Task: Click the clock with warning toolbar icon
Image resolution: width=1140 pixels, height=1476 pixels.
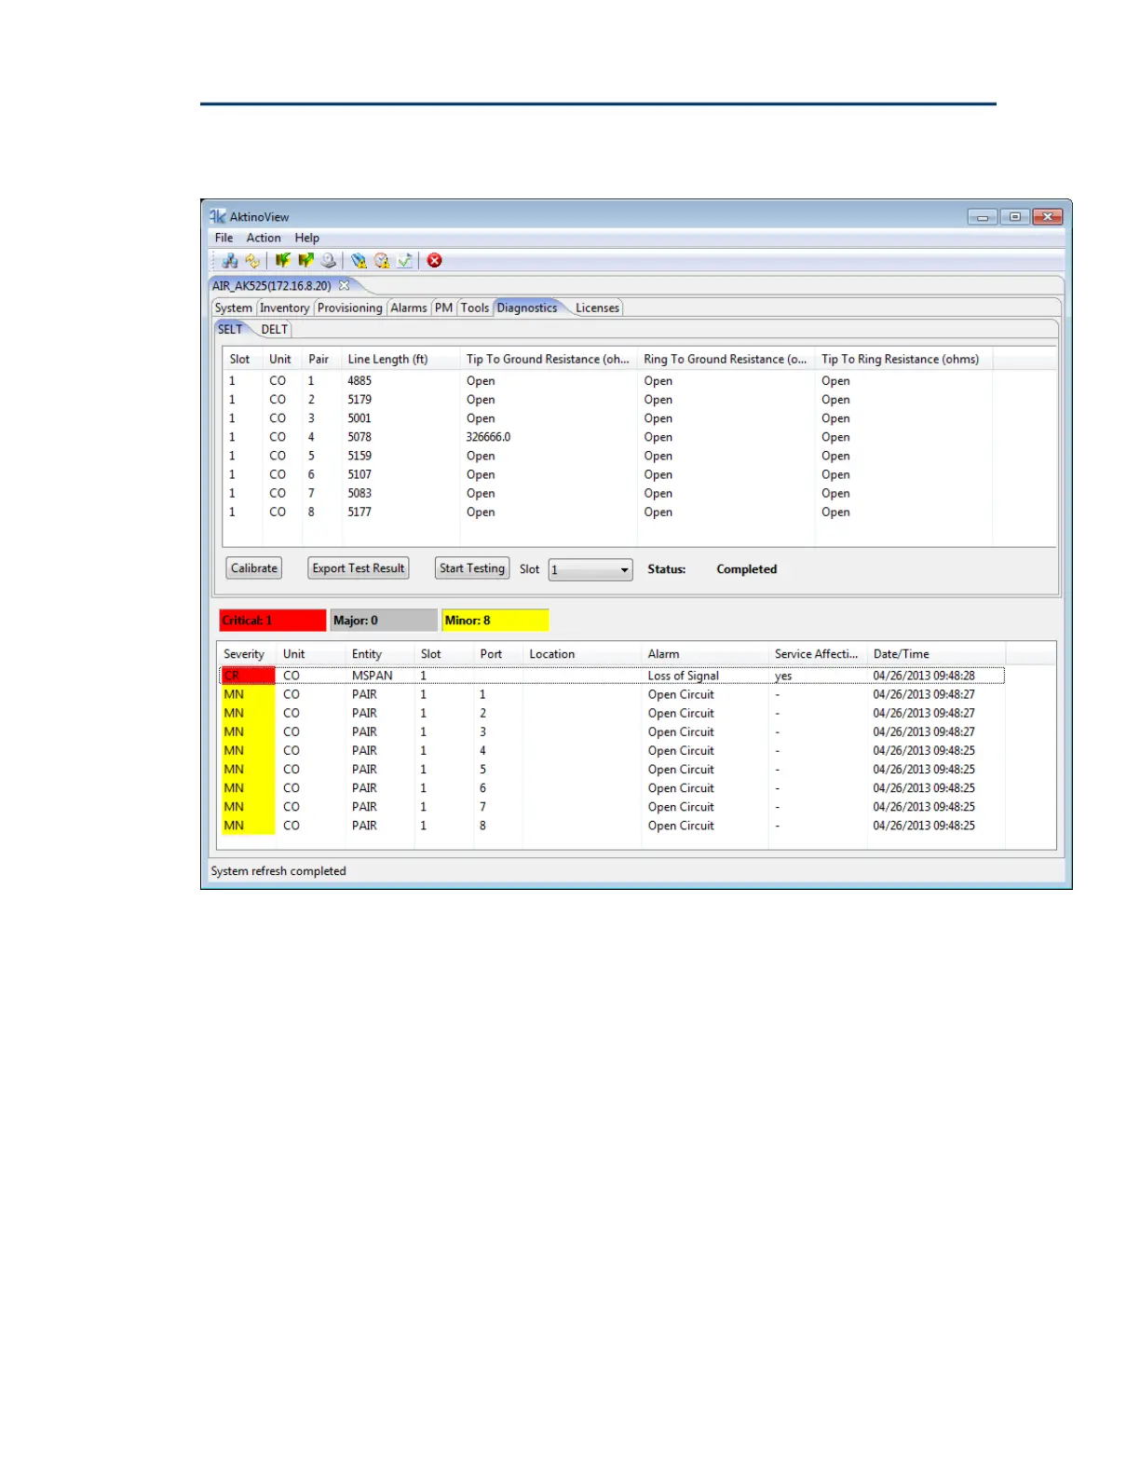Action: click(x=382, y=261)
